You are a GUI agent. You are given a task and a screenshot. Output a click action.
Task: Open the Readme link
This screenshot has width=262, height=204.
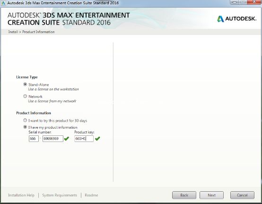(91, 195)
